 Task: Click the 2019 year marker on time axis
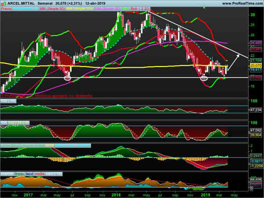[205, 195]
